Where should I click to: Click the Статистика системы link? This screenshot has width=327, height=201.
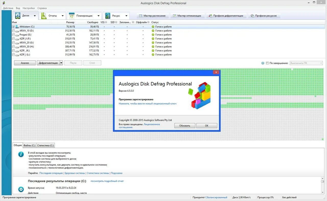coord(98,173)
